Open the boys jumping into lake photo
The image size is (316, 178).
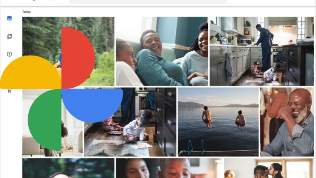218,122
